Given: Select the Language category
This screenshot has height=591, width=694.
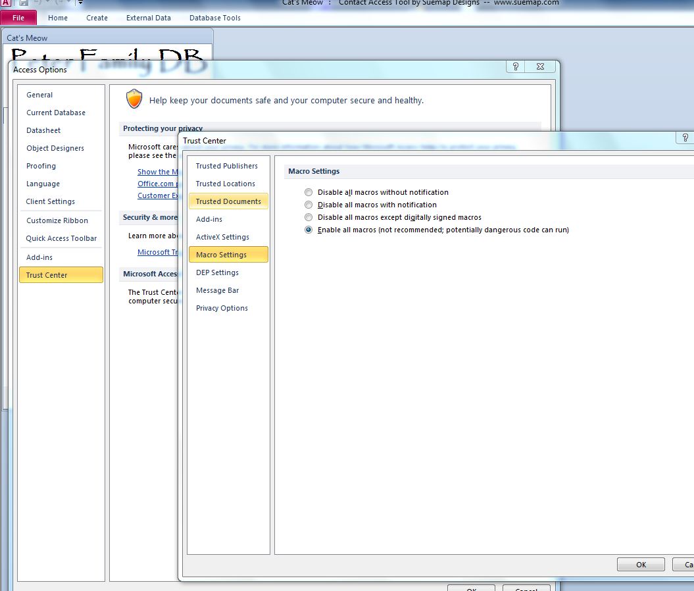Looking at the screenshot, I should (61, 183).
